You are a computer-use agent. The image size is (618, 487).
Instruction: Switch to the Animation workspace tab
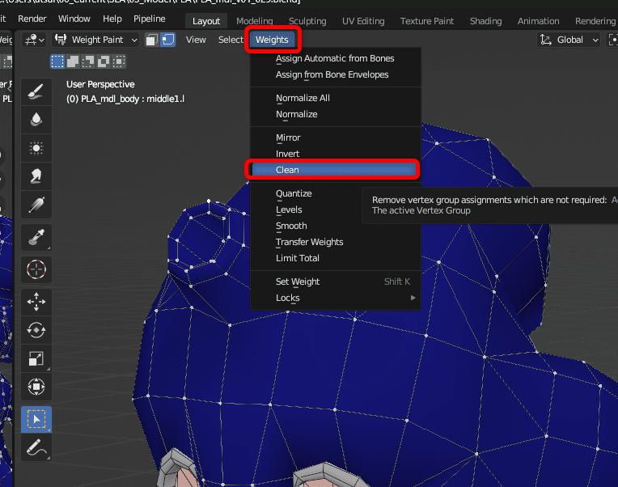click(x=539, y=21)
